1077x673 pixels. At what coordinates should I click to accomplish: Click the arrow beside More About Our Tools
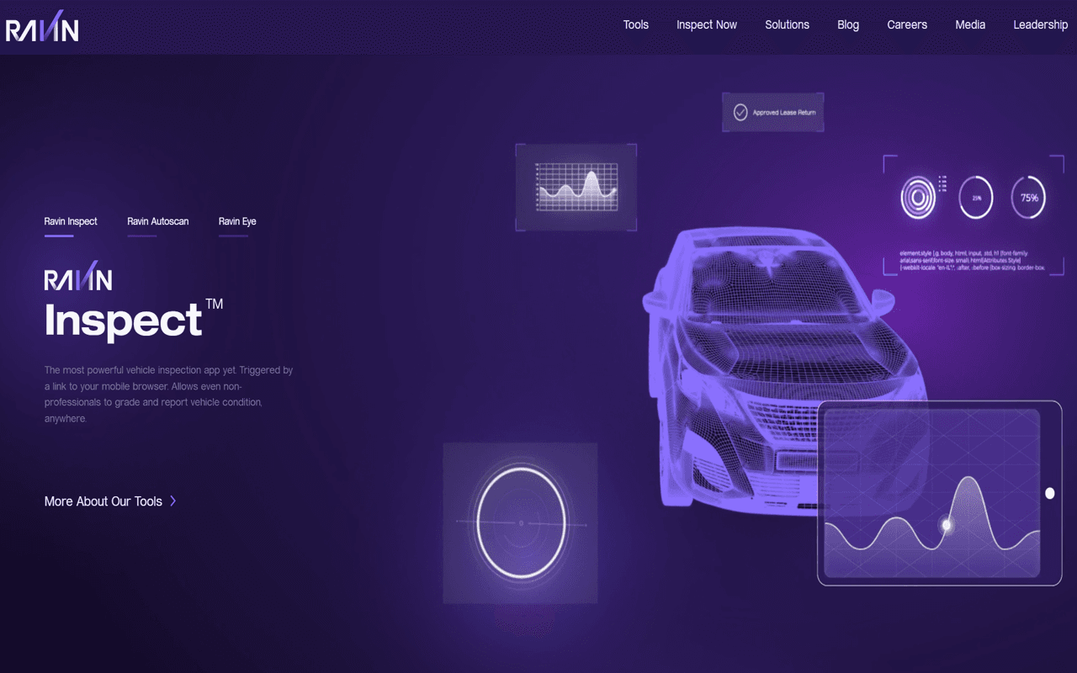click(x=173, y=501)
